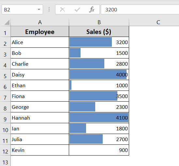Open the Insert Function fx icon

point(92,9)
